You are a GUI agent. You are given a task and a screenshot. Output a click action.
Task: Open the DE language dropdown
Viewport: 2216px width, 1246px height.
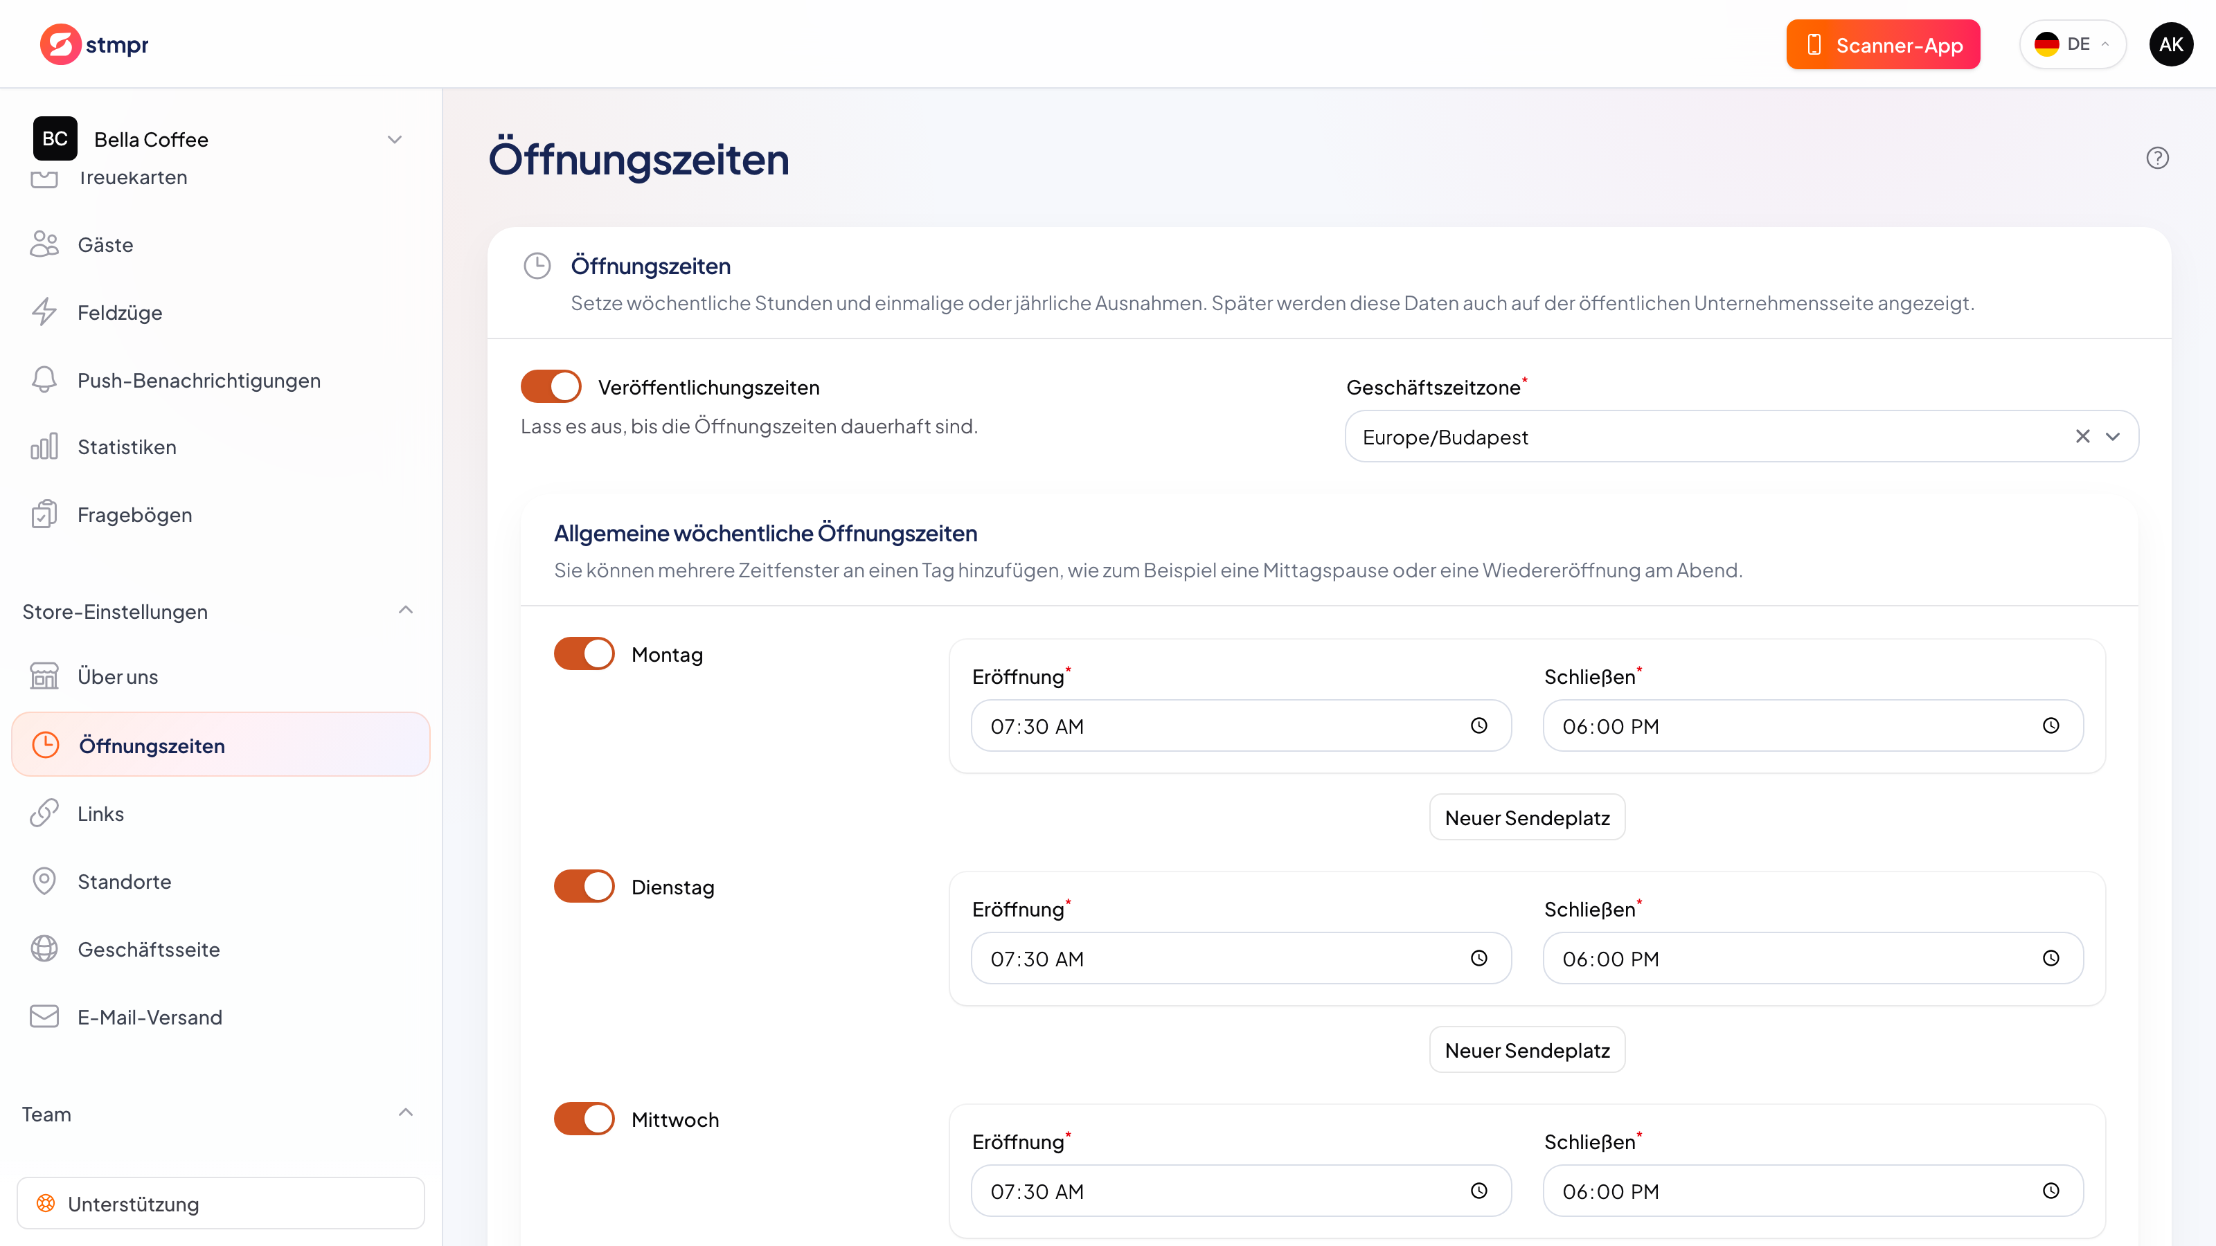click(2073, 44)
